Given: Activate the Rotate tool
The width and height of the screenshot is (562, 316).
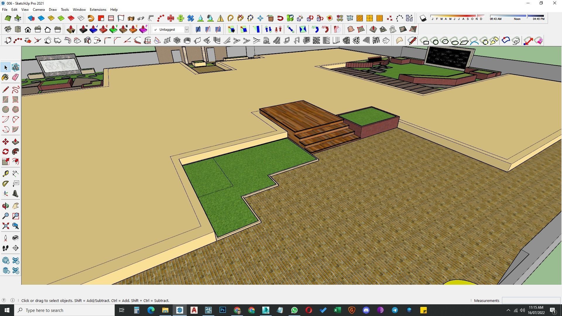Looking at the screenshot, I should (5, 152).
